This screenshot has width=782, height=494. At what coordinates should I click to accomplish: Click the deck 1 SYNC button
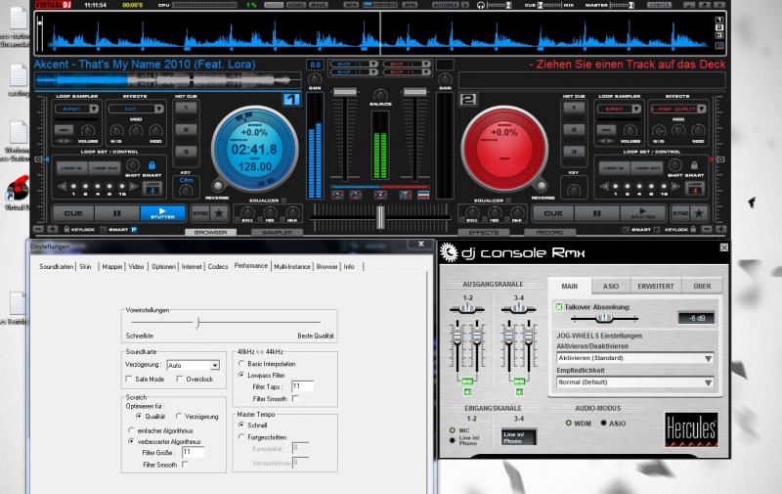[200, 213]
